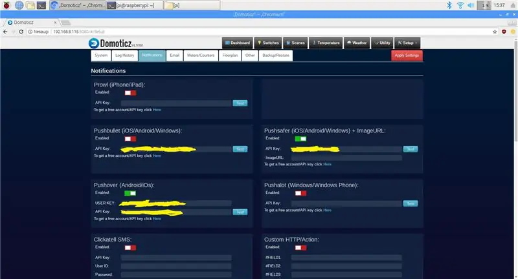This screenshot has width=518, height=279.
Task: Follow the Pushover Here link
Action: pos(157,219)
